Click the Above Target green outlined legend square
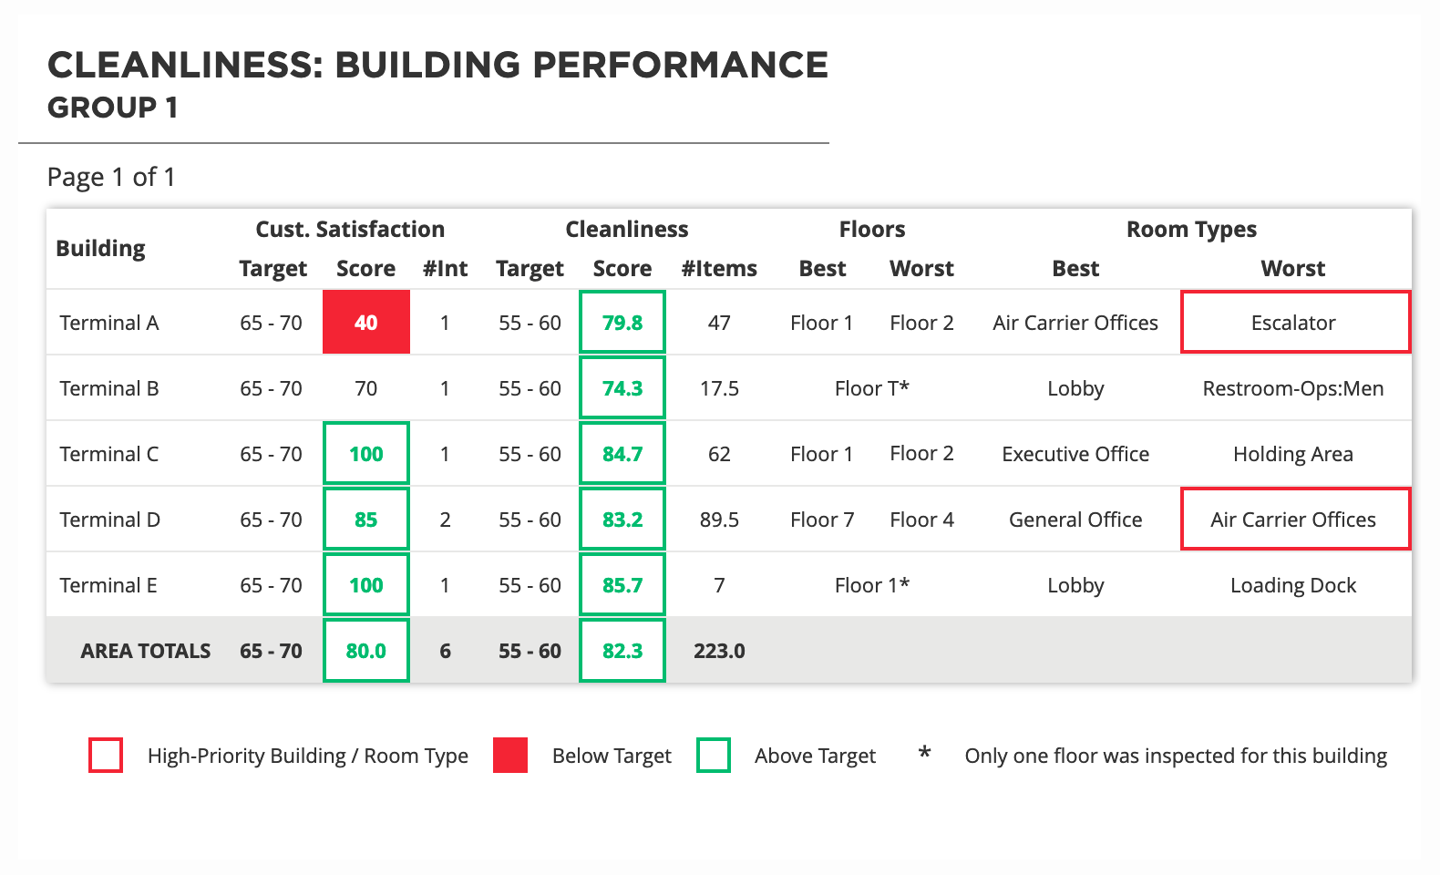The image size is (1440, 875). pyautogui.click(x=714, y=756)
